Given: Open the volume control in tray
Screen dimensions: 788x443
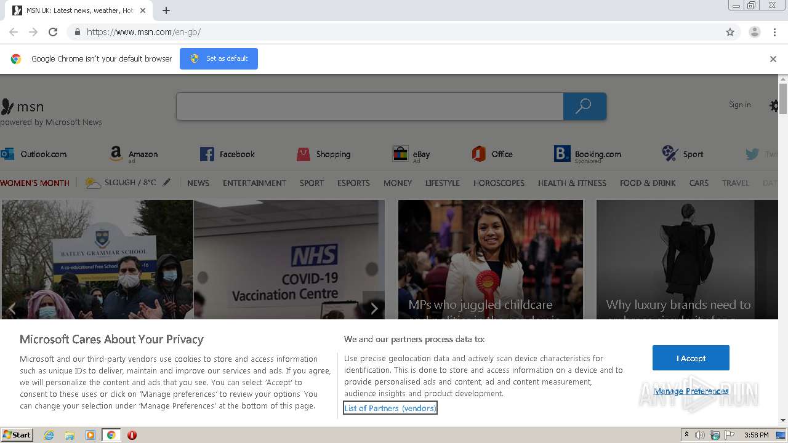Looking at the screenshot, I should (700, 435).
